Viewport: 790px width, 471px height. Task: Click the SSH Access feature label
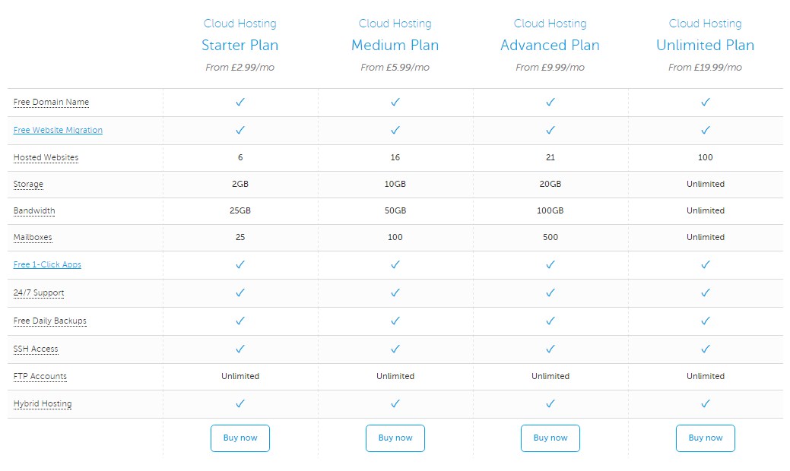tap(36, 349)
